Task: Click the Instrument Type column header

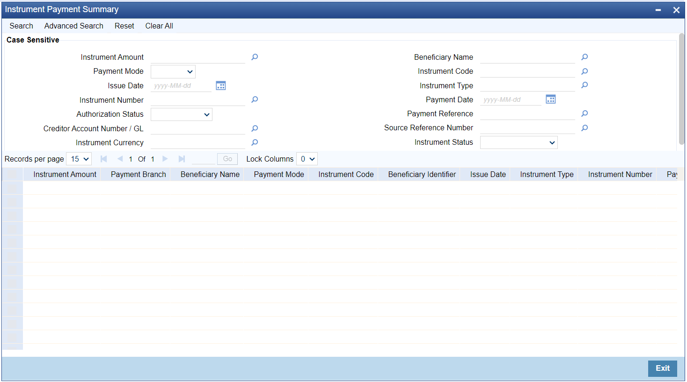Action: pyautogui.click(x=547, y=174)
